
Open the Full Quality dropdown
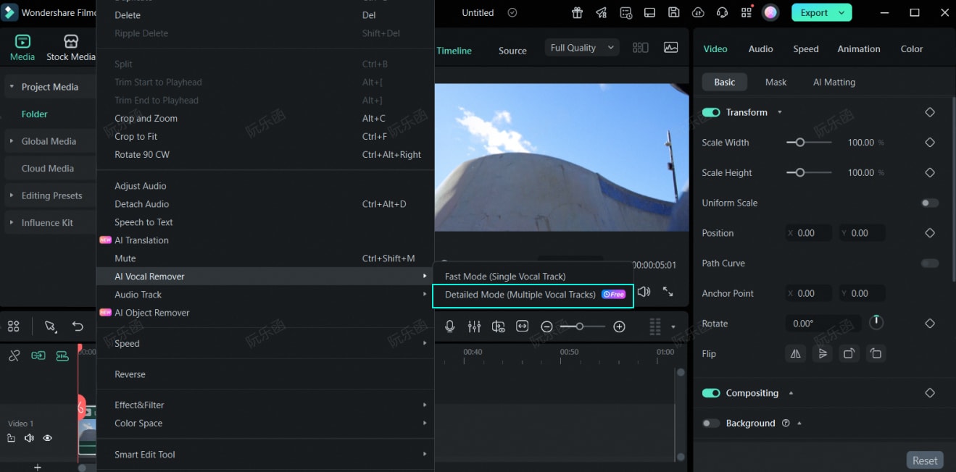(580, 47)
